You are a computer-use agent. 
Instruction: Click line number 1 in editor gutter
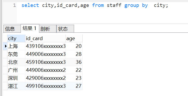click(14, 5)
